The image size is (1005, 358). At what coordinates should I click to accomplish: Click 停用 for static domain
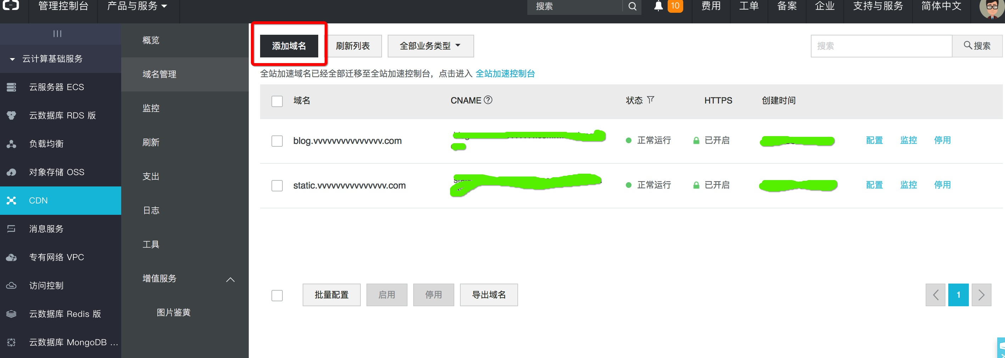(x=943, y=185)
